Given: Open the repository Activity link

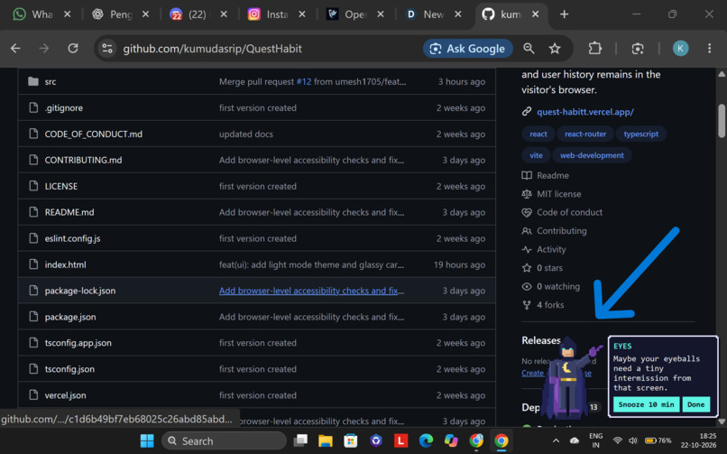Looking at the screenshot, I should (544, 249).
